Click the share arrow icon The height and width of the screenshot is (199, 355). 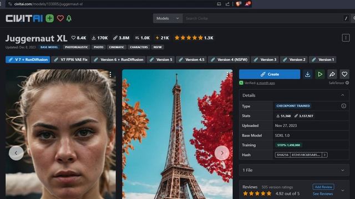[x=332, y=74]
